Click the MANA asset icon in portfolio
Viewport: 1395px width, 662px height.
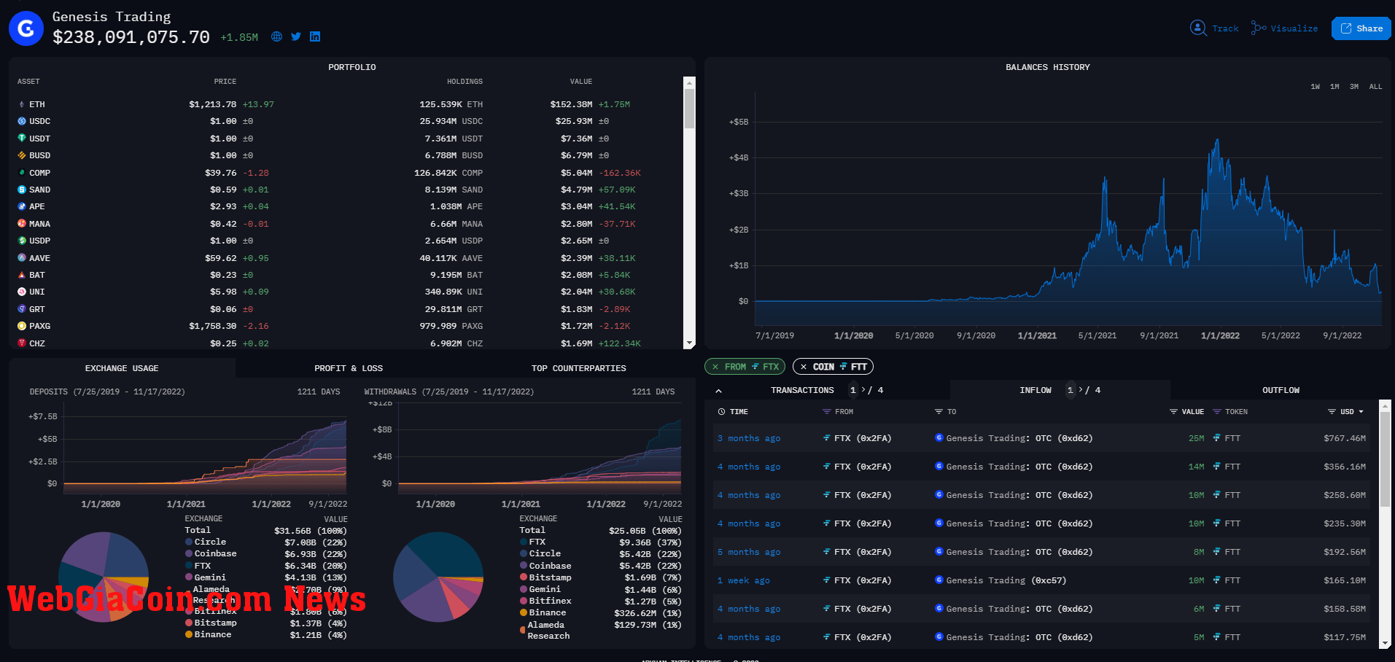22,224
